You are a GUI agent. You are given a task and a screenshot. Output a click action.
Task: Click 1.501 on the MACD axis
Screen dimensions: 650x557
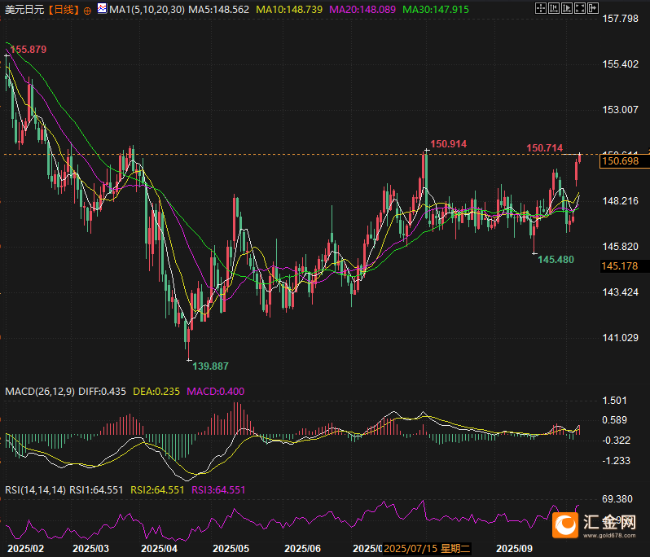614,401
